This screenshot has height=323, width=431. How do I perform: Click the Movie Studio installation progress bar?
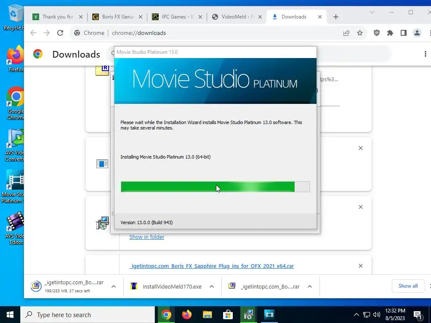tap(215, 187)
